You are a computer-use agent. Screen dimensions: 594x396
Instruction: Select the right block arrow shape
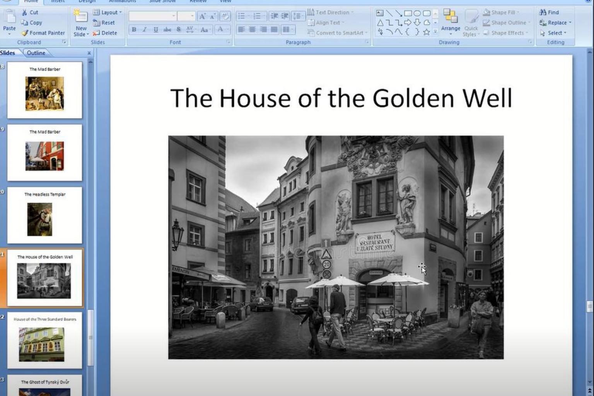[x=408, y=22]
